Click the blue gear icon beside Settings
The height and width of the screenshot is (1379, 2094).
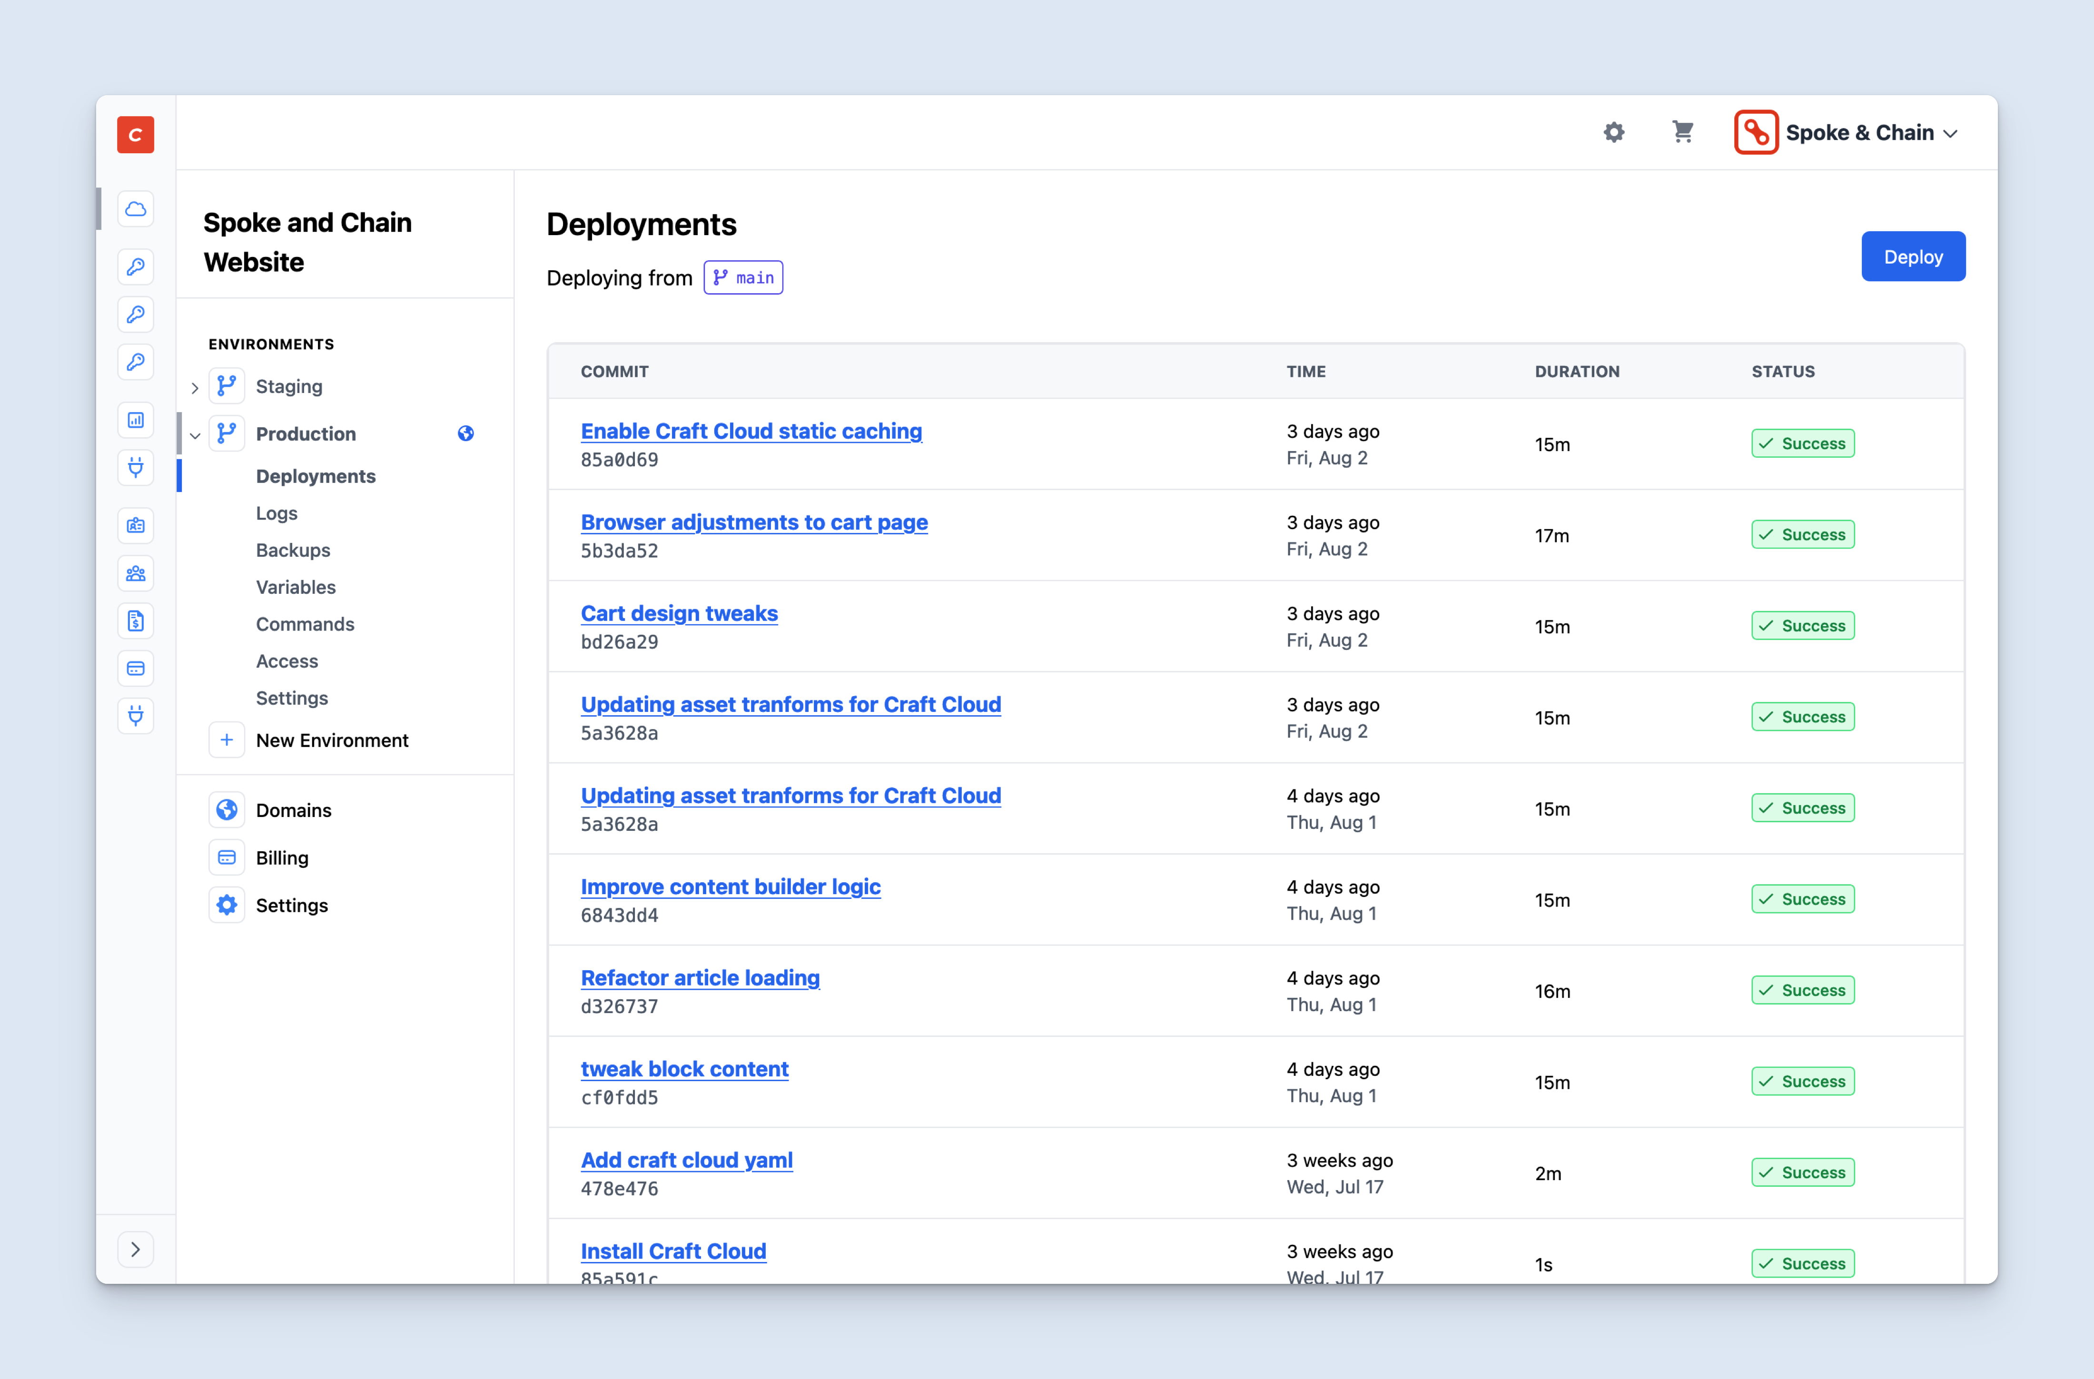[x=227, y=905]
